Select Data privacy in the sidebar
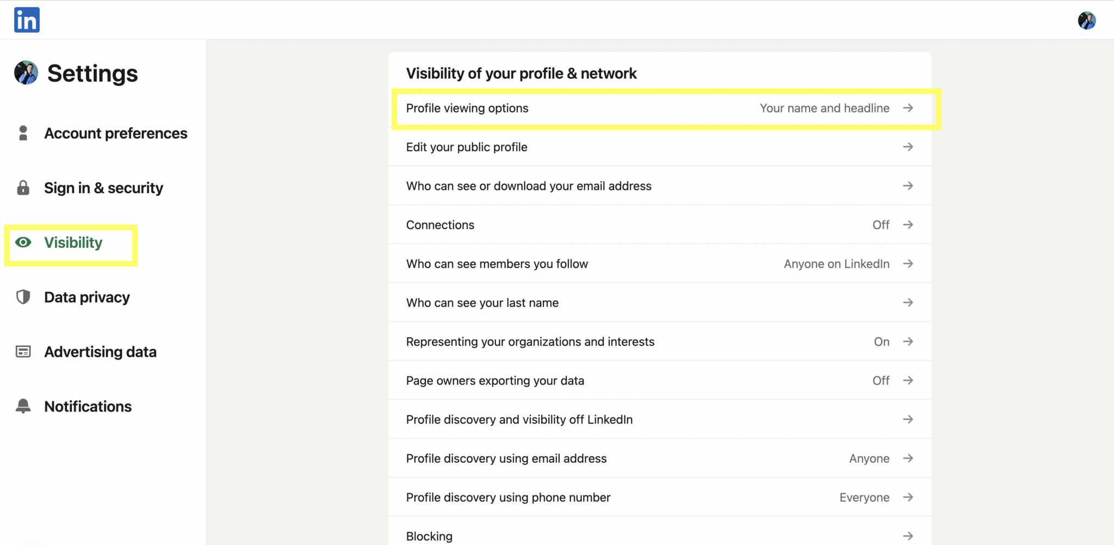 [x=86, y=297]
